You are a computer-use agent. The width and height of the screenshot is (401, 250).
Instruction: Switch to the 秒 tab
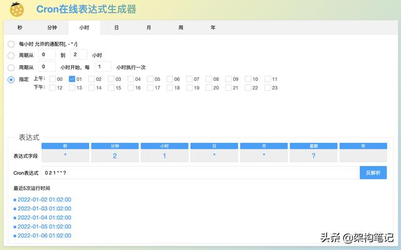[x=20, y=28]
